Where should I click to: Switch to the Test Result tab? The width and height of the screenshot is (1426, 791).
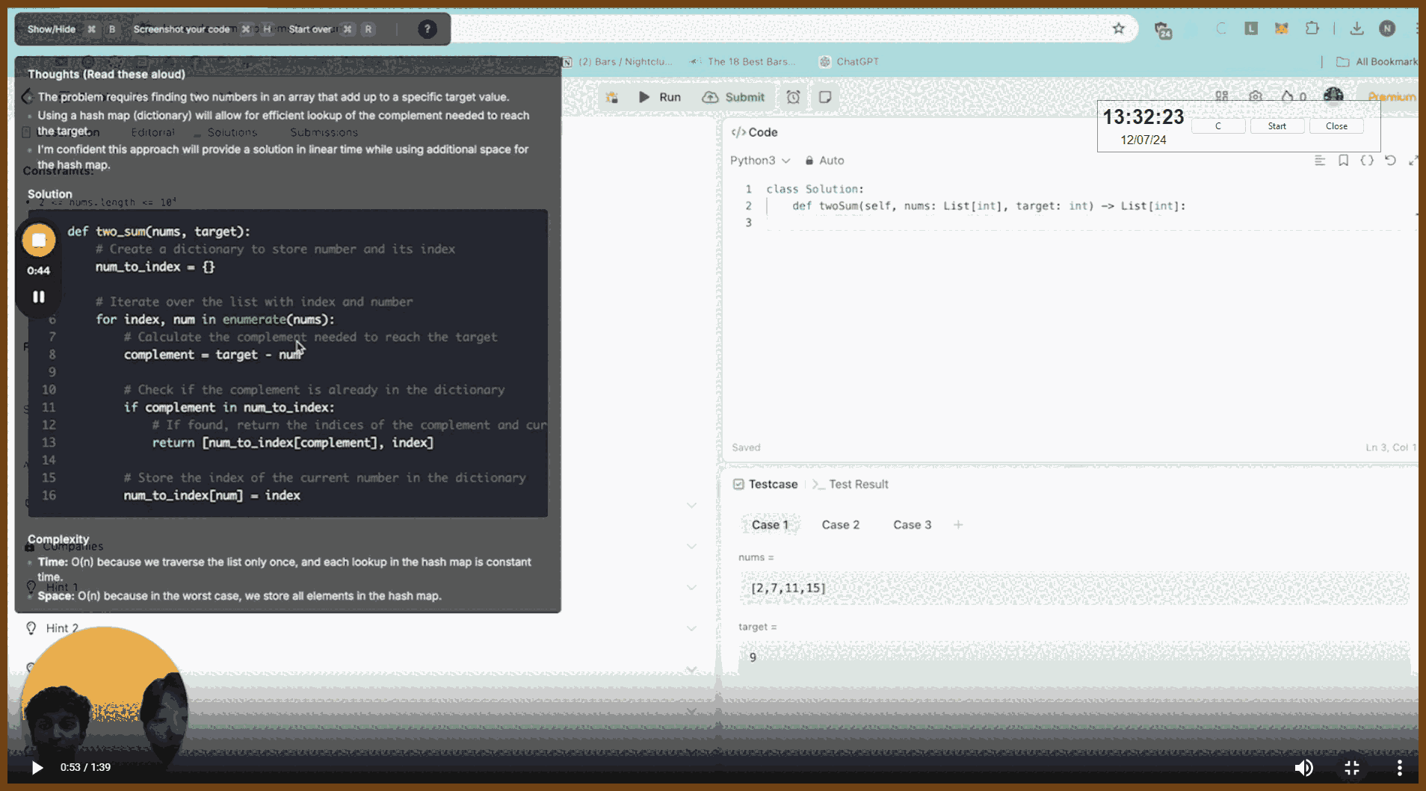[851, 484]
